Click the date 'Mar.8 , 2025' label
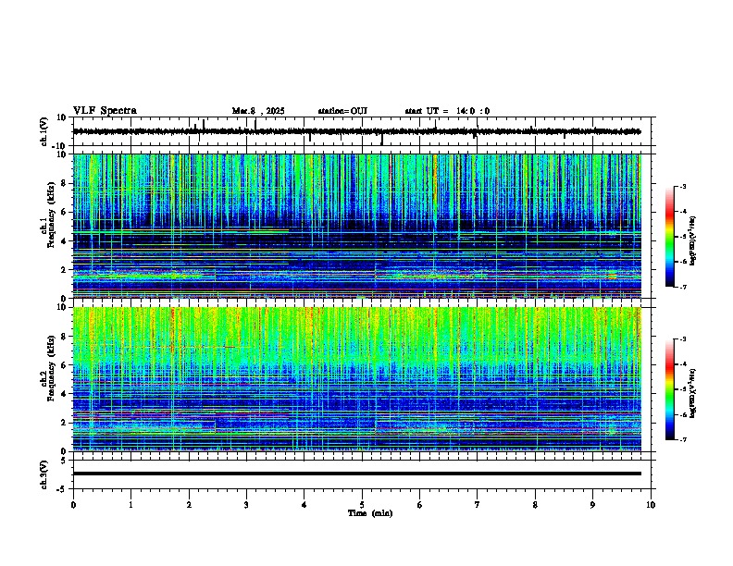This screenshot has height=566, width=733. point(258,111)
